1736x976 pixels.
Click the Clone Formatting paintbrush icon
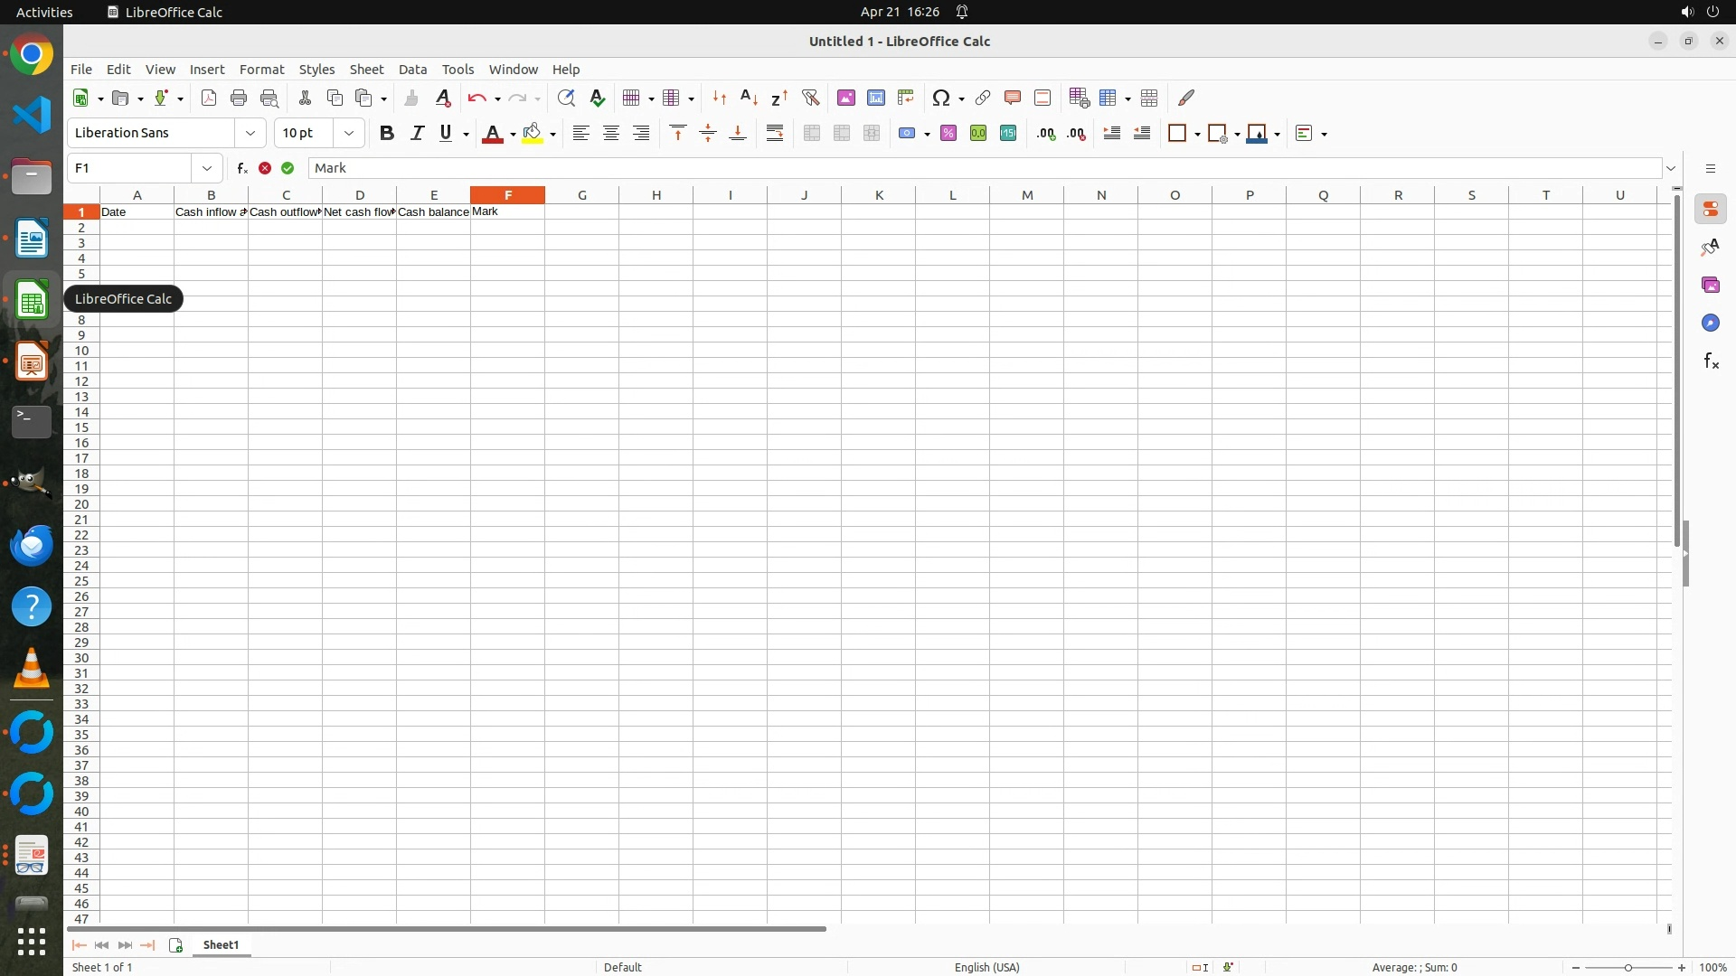tap(411, 98)
